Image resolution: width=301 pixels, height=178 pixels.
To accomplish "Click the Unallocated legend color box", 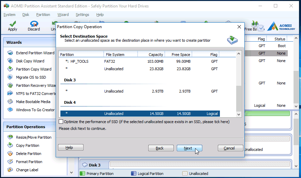I will click(x=185, y=174).
